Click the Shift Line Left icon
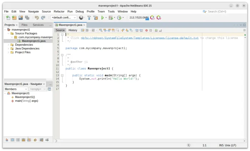 pos(137,30)
